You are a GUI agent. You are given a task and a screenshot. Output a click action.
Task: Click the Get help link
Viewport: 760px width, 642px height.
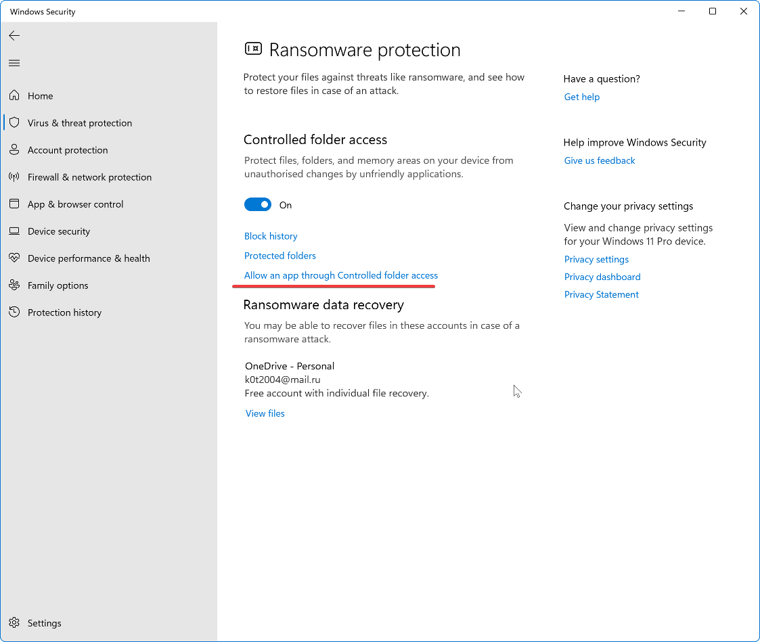[581, 97]
